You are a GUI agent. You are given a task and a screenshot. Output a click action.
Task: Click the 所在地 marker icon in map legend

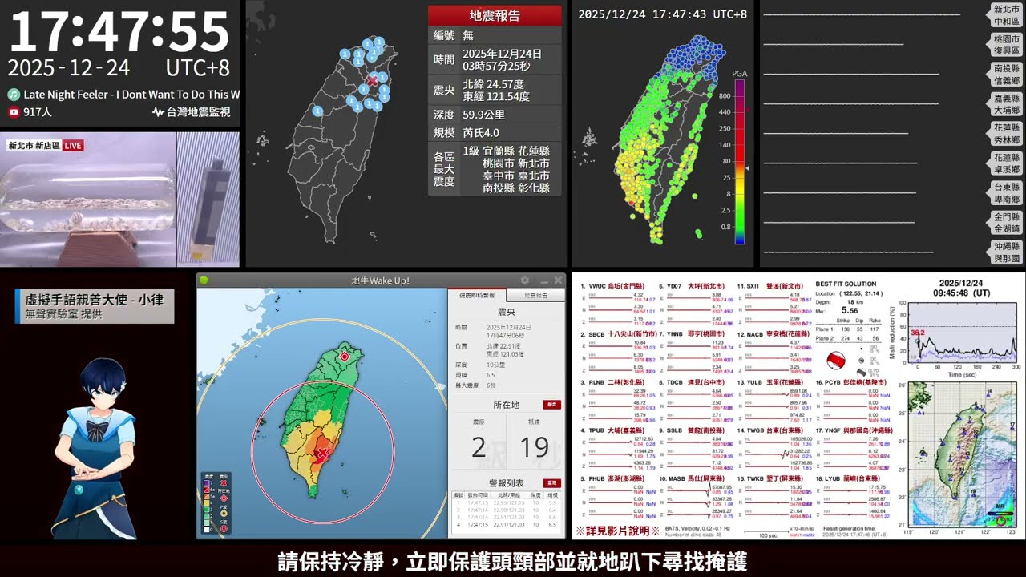224,498
